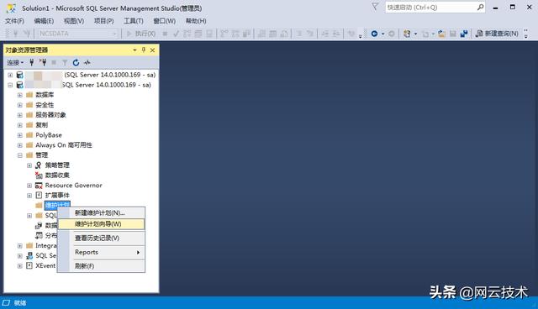Click the Save All icon in toolbar
538x309 pixels.
(x=464, y=34)
